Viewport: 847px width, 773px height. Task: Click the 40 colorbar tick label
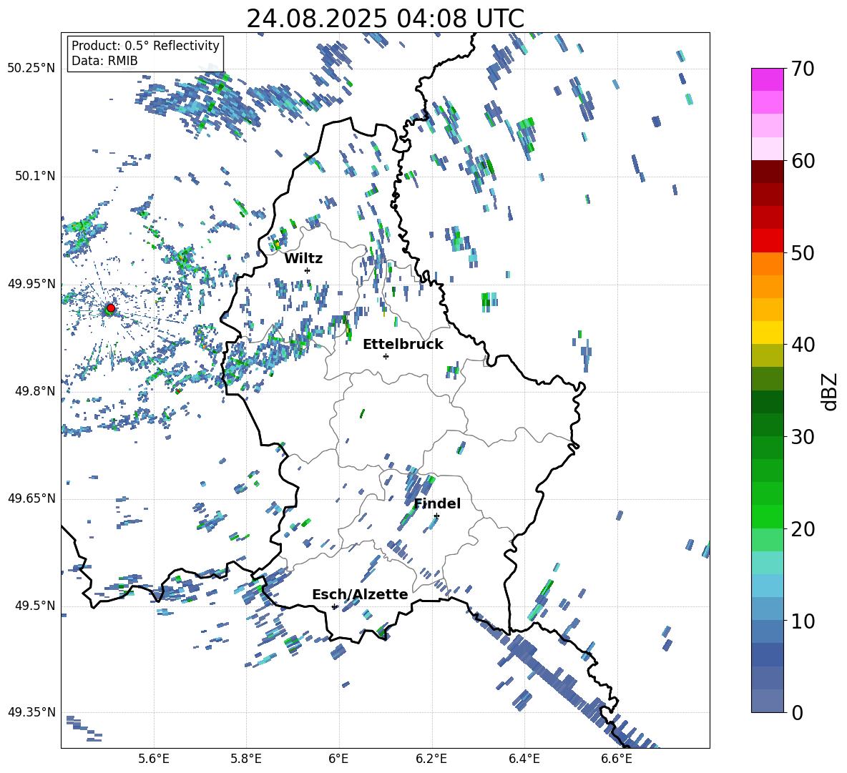(x=803, y=345)
